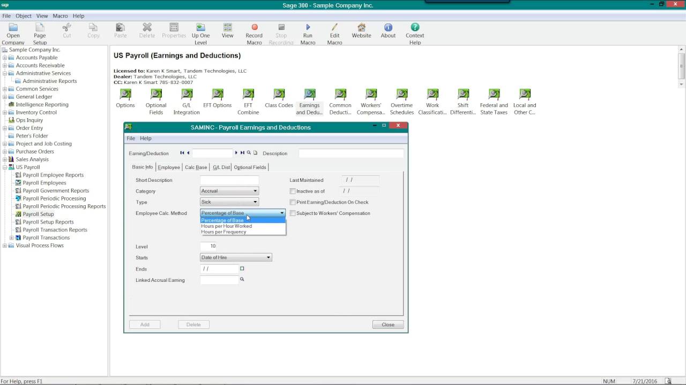
Task: Click the About info icon
Action: click(388, 30)
